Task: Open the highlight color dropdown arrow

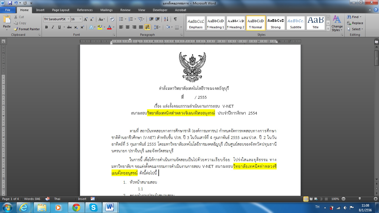Action: click(104, 27)
